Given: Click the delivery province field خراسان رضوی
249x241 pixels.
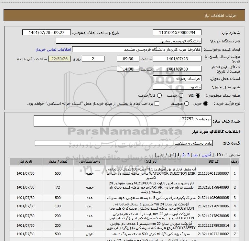Looking at the screenshot, I should pyautogui.click(x=177, y=78).
